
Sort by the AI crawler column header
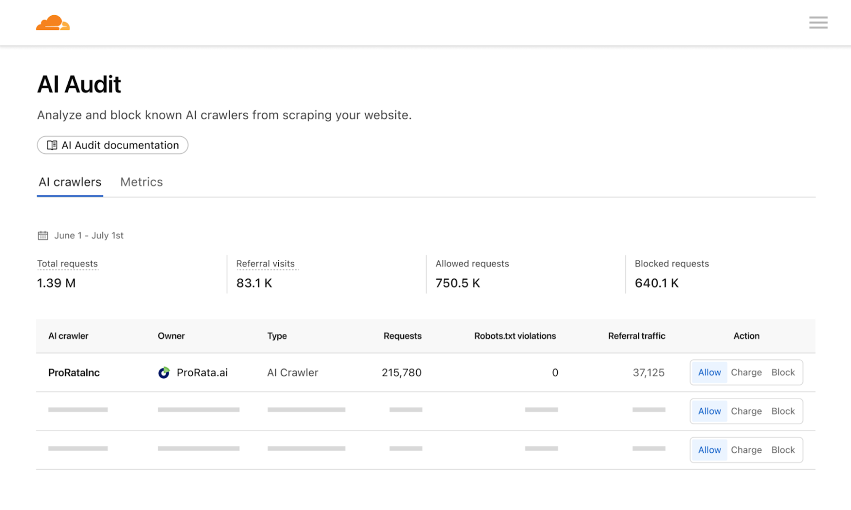coord(68,336)
